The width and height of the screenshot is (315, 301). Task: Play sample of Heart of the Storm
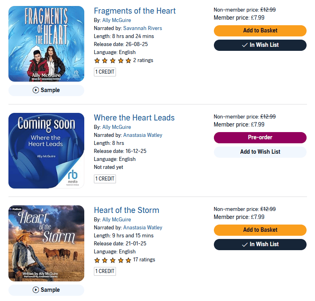coord(46,290)
